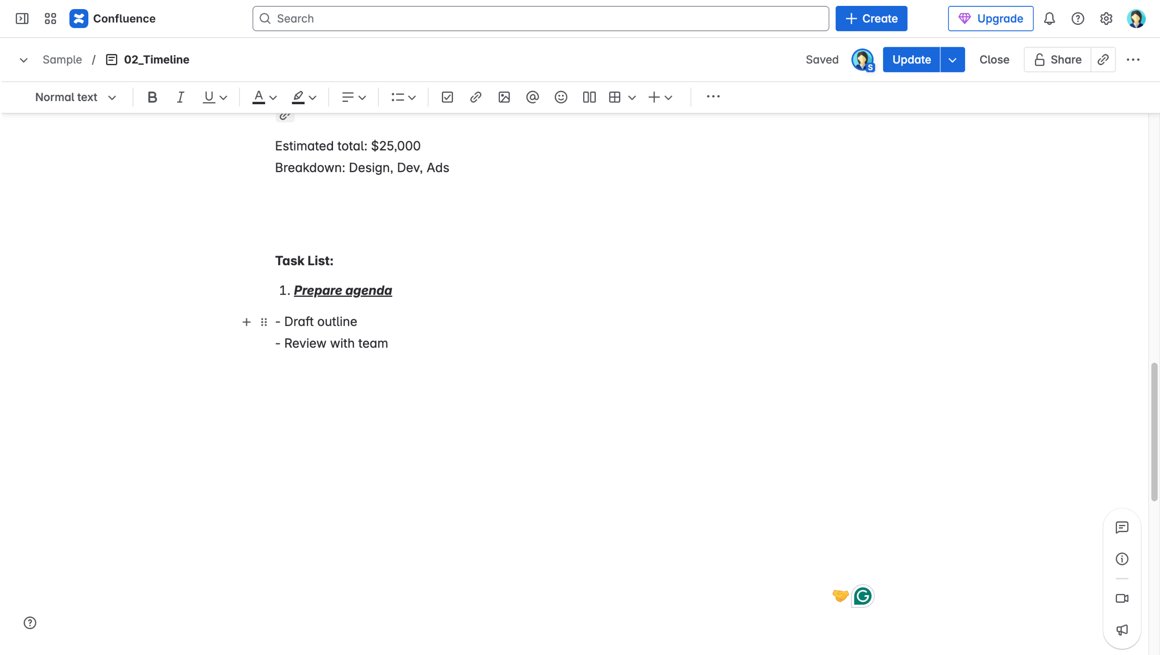Expand the text alignment options
The width and height of the screenshot is (1160, 655).
tap(353, 97)
